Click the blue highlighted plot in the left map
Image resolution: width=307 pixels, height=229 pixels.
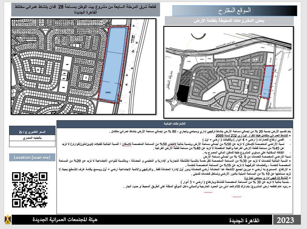113,64
